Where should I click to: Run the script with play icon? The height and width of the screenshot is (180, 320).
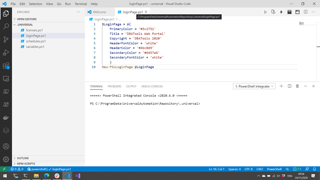[x=265, y=12]
